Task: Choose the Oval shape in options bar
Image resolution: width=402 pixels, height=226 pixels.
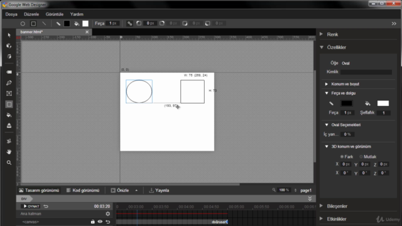Action: (23, 24)
